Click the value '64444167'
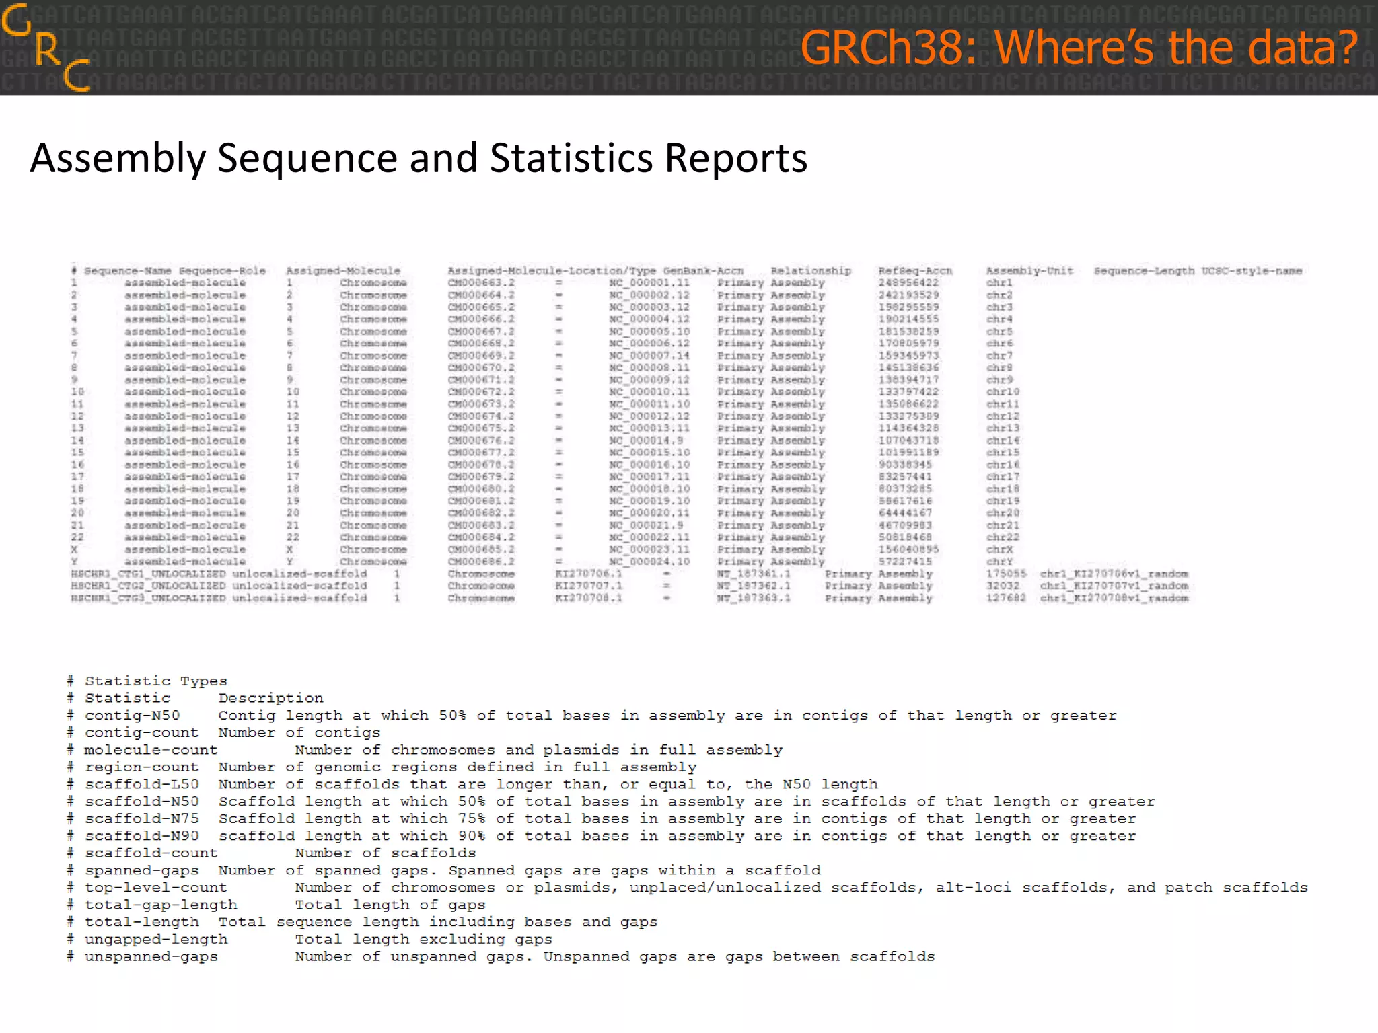 tap(905, 513)
